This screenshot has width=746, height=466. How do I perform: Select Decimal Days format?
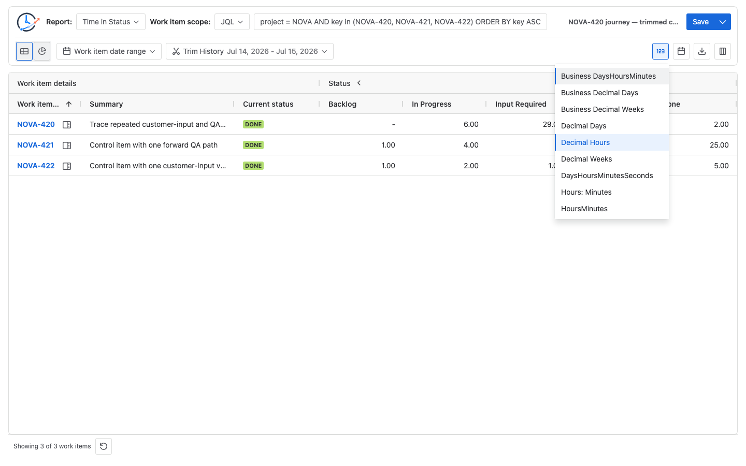pyautogui.click(x=612, y=126)
